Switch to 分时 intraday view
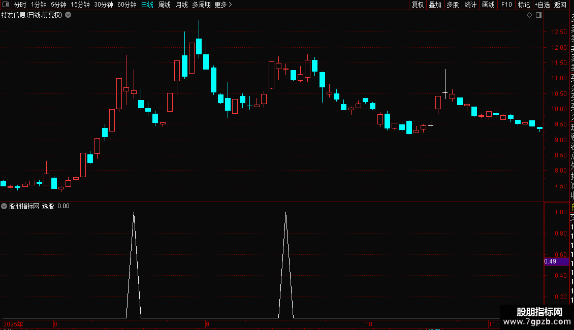Image resolution: width=574 pixels, height=330 pixels. coord(20,5)
